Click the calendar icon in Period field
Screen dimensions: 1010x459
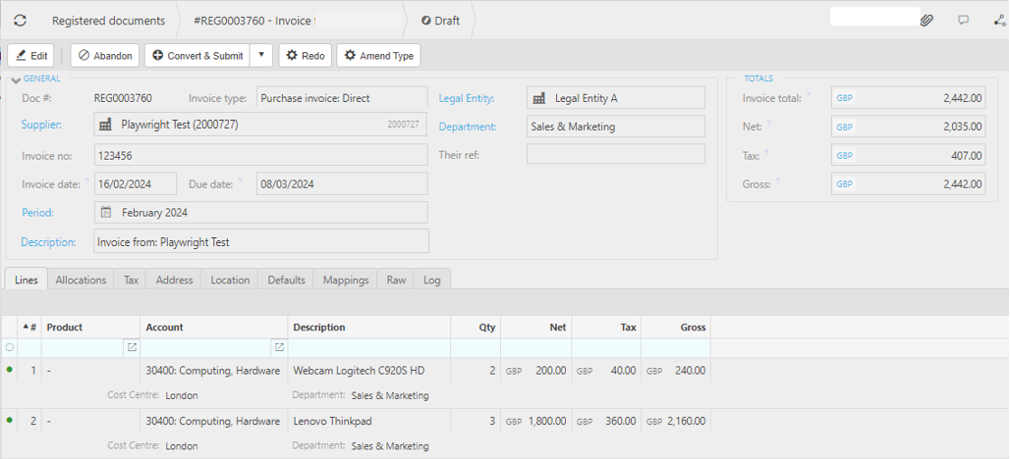tap(106, 212)
